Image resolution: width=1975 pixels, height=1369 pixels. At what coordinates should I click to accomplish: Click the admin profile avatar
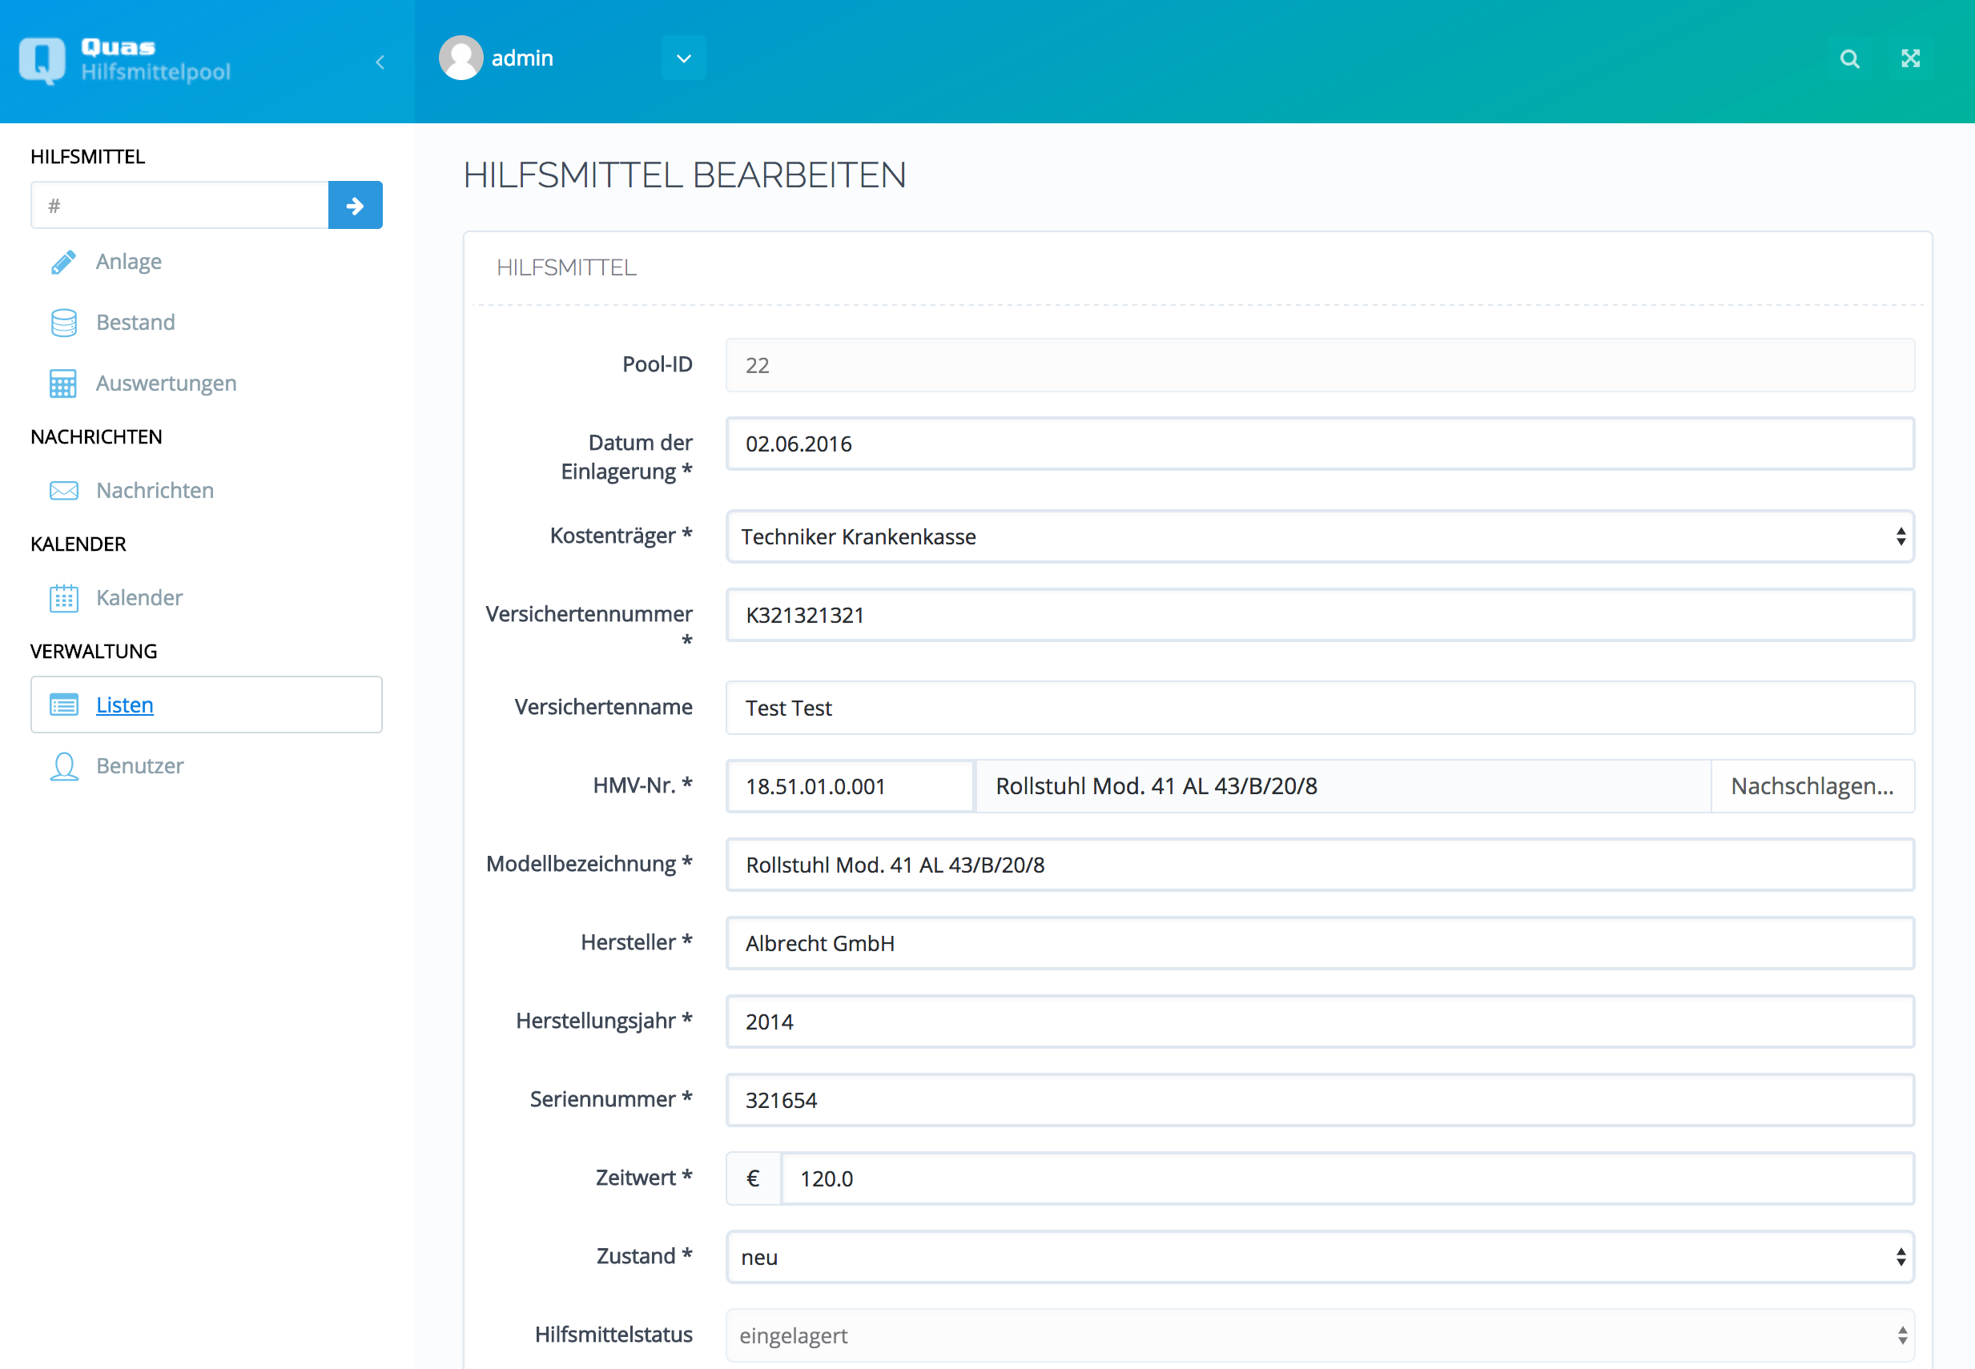pos(461,58)
